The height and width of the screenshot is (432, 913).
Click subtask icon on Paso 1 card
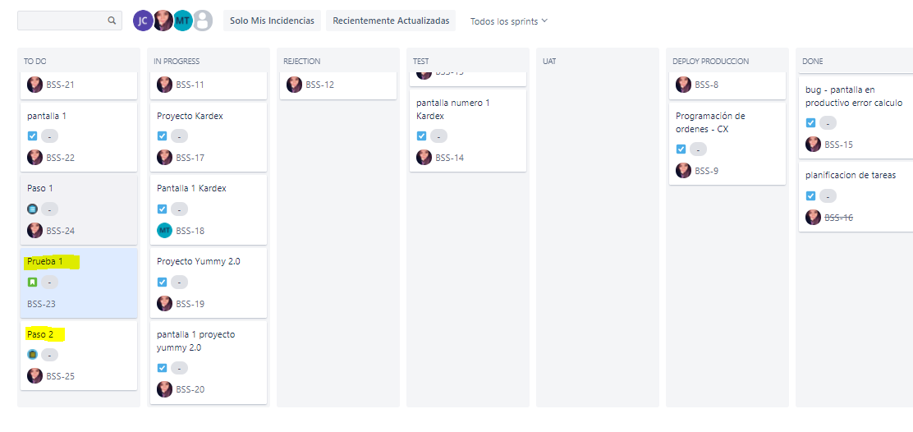pyautogui.click(x=33, y=209)
